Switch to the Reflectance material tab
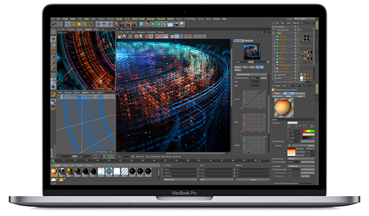The width and height of the screenshot is (369, 216). click(300, 94)
